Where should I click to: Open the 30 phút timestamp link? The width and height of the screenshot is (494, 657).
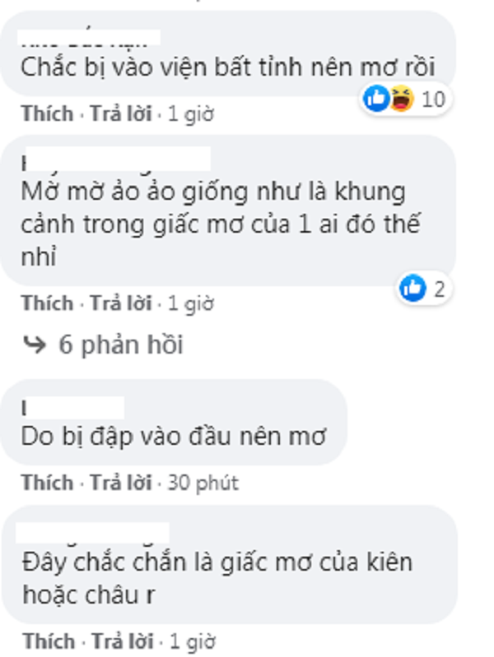[203, 483]
